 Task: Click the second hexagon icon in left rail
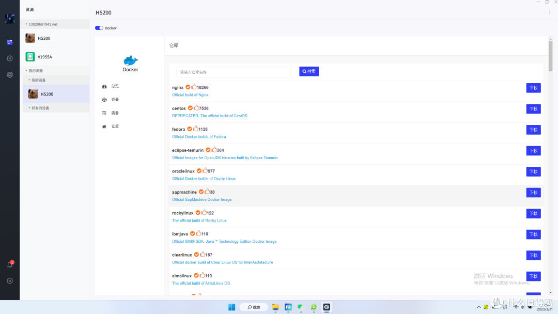[10, 58]
